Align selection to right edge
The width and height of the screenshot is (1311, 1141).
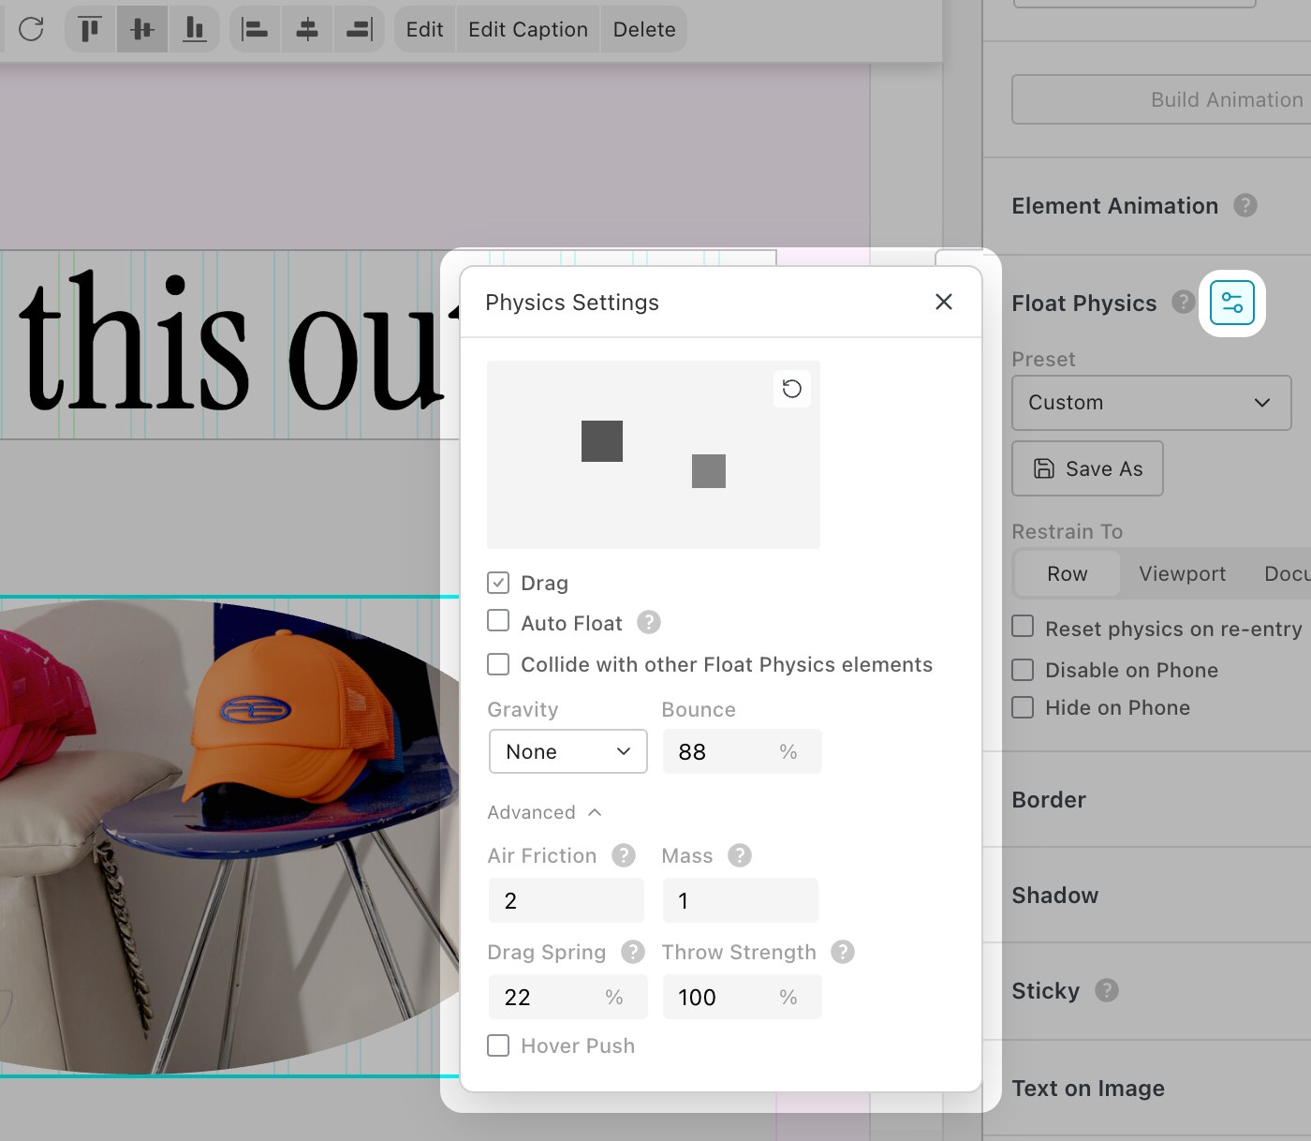(359, 29)
